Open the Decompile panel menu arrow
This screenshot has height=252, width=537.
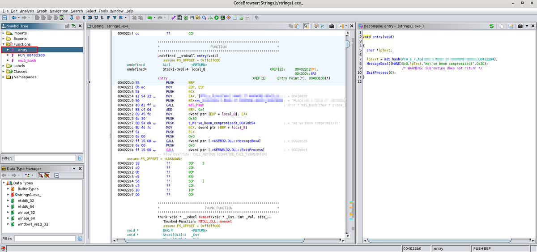[x=527, y=26]
